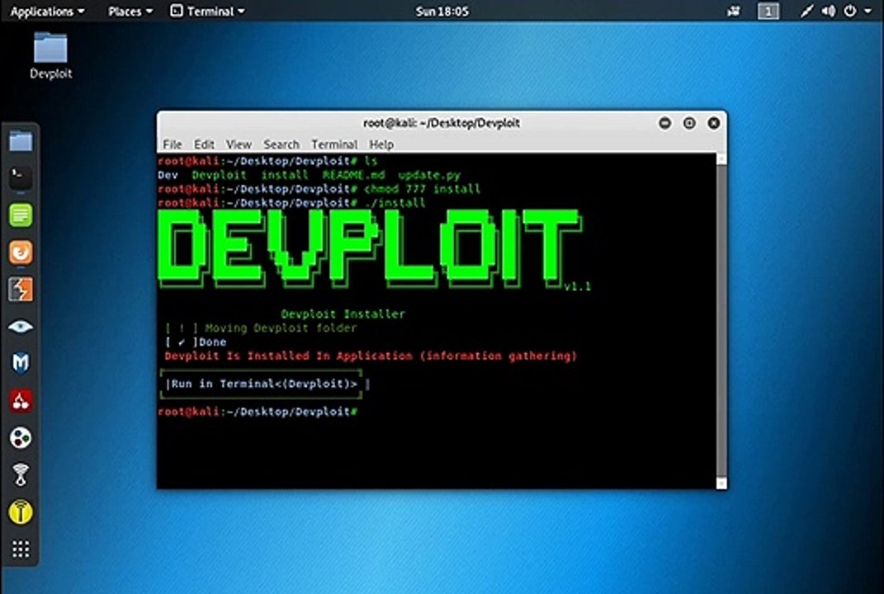Click the pen icon in system tray
Viewport: 884px width, 594px height.
tap(806, 12)
